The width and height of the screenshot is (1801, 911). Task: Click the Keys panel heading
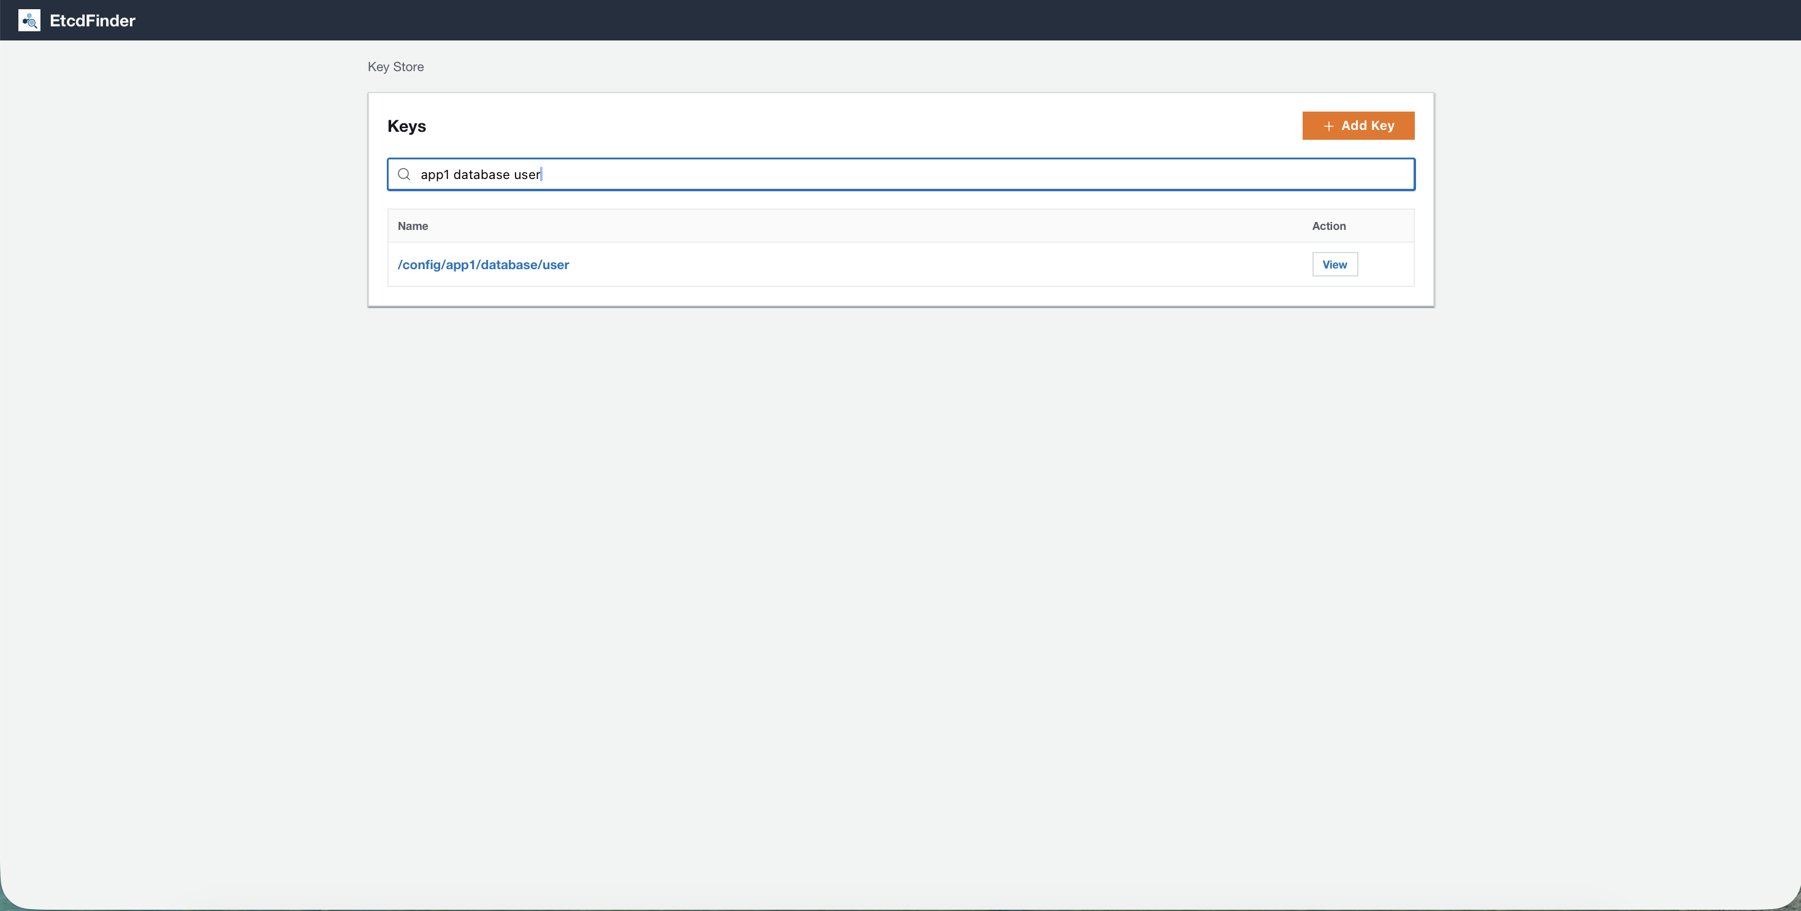tap(407, 126)
